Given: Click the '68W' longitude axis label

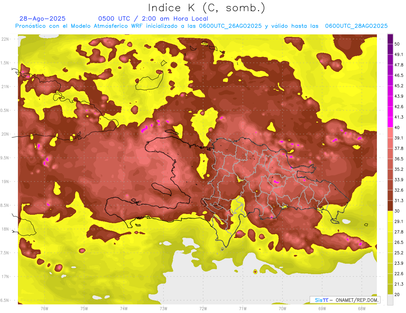Looking at the screenshot, I should [361, 309].
